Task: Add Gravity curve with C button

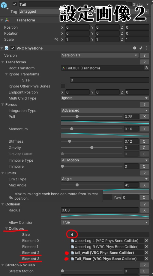Action: pyautogui.click(x=144, y=148)
